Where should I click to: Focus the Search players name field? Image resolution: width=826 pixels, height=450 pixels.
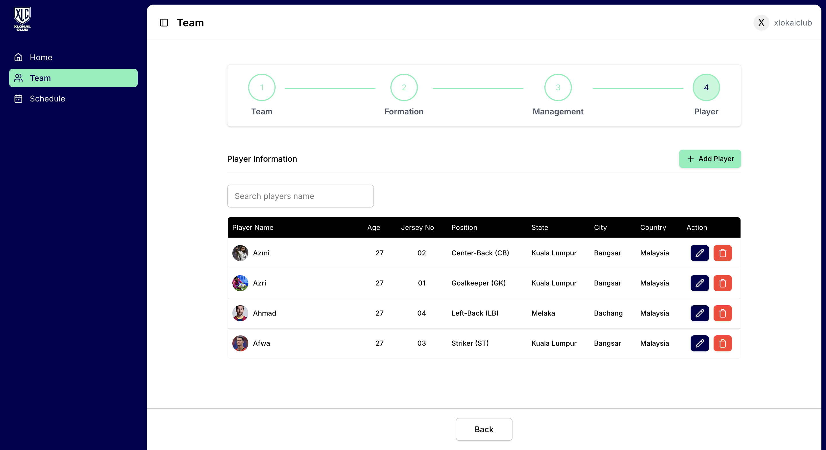click(x=300, y=196)
